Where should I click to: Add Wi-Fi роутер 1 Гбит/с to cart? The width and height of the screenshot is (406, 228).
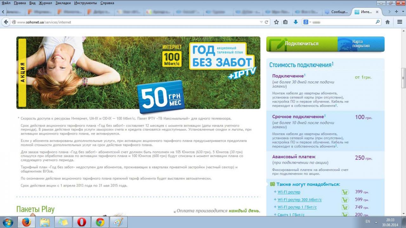click(345, 207)
